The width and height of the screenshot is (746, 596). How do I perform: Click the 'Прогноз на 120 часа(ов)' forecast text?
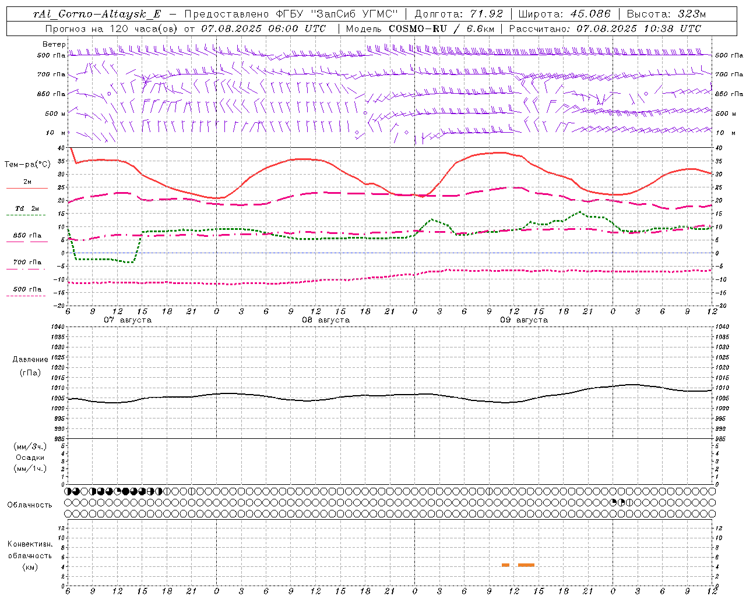(112, 29)
